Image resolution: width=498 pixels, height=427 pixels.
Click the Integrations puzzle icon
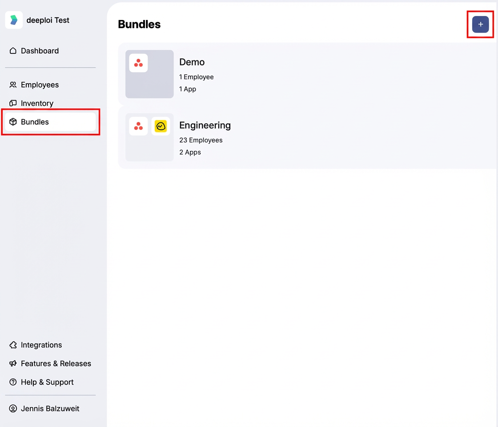[13, 345]
